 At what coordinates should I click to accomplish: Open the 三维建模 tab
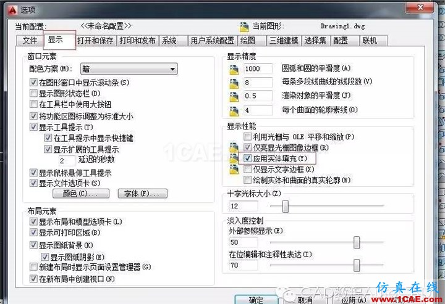[x=284, y=41]
